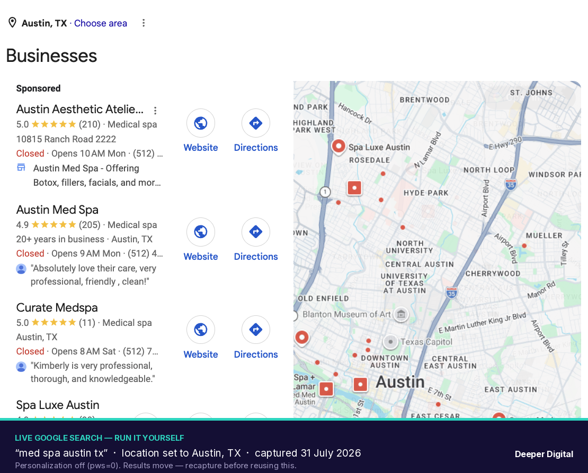Open Austin Aesthetic Atelier three-dot options
This screenshot has height=473, width=588.
(x=155, y=110)
